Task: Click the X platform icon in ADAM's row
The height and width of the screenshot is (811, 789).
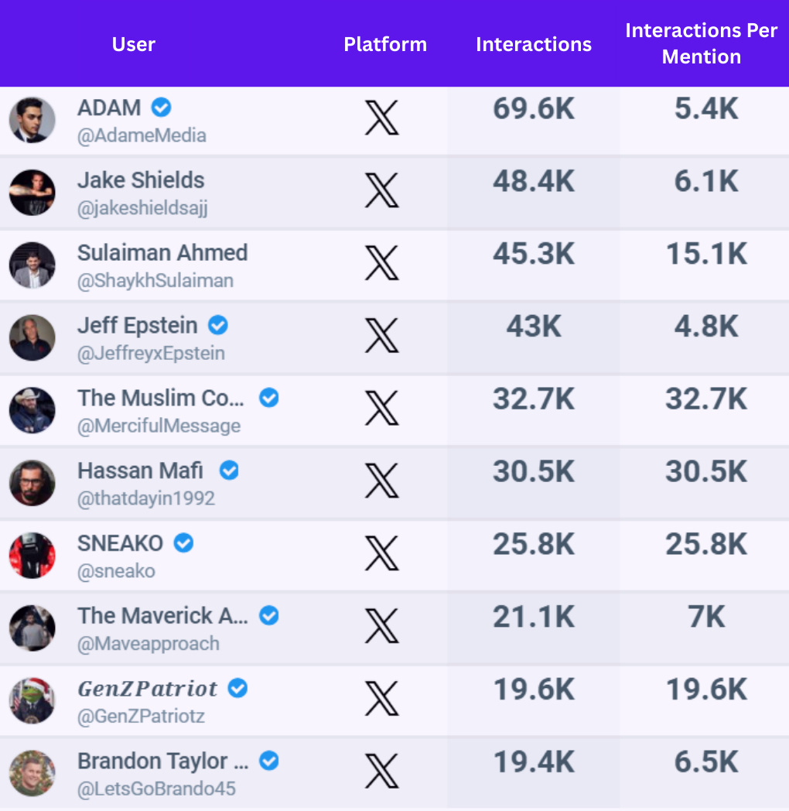Action: [x=381, y=118]
